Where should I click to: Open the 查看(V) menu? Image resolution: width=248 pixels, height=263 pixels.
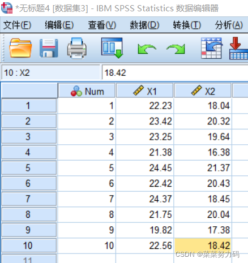coord(102,25)
